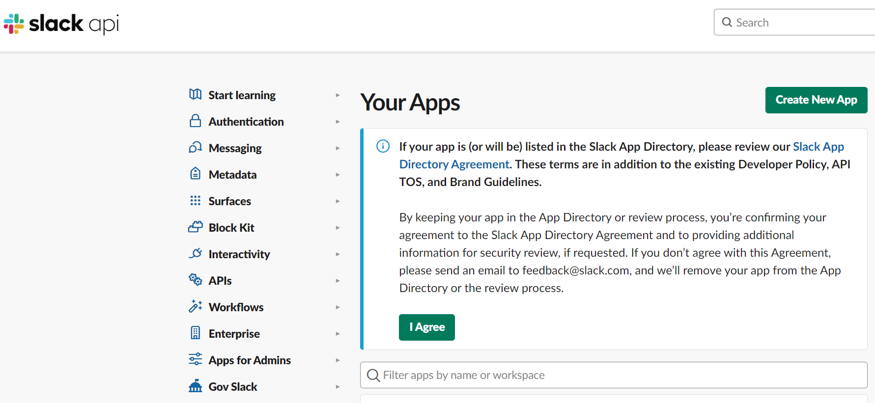Expand the Messaging section arrow

tap(338, 148)
